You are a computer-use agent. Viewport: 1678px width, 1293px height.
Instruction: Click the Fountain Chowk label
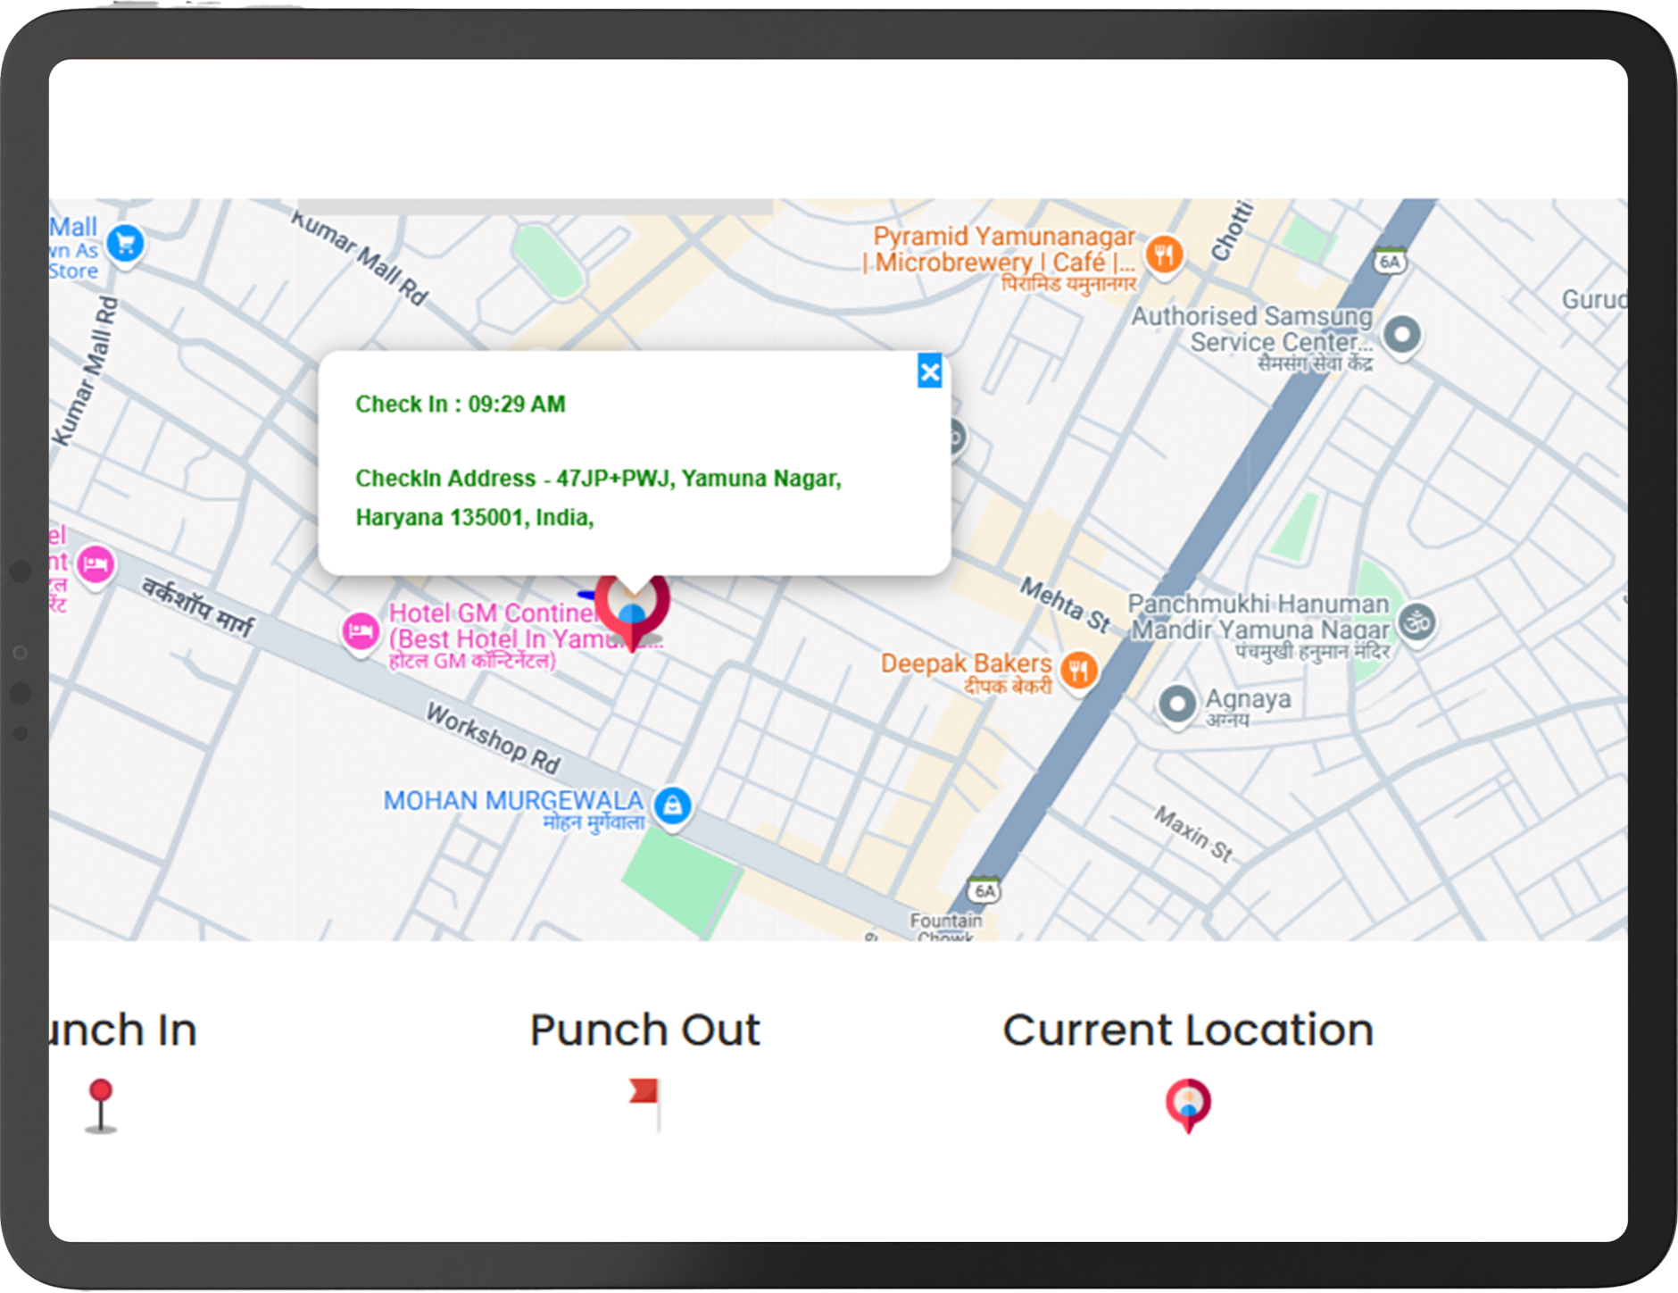[945, 926]
